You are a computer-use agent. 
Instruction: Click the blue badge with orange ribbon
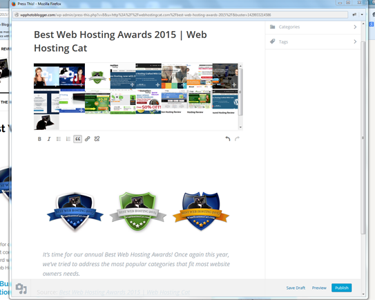tap(201, 212)
